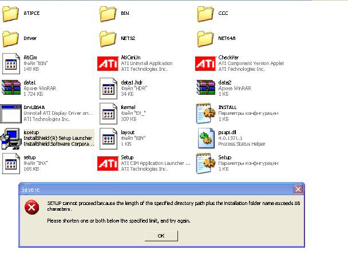Click the 'Please shorten one or both' message

118,221
